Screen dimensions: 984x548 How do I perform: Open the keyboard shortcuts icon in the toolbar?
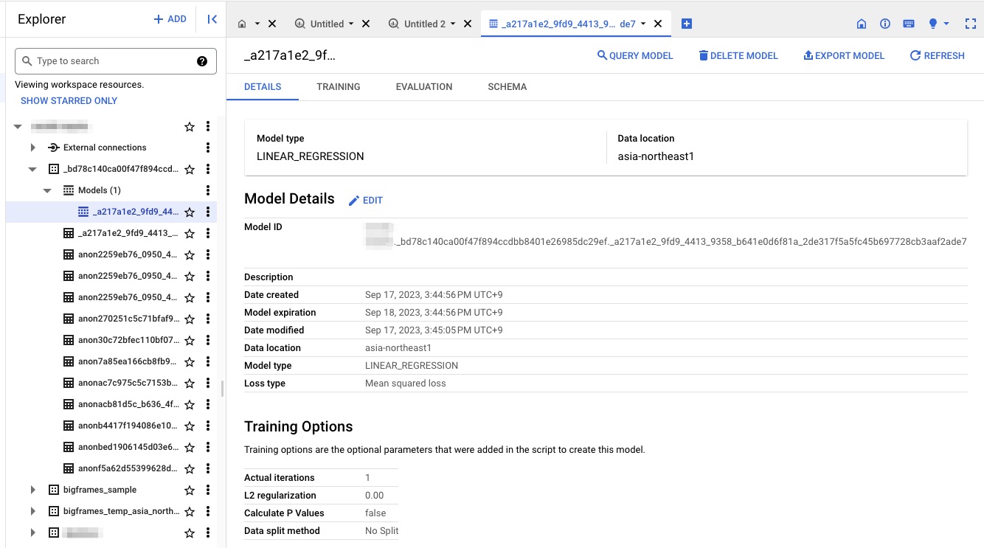point(909,23)
